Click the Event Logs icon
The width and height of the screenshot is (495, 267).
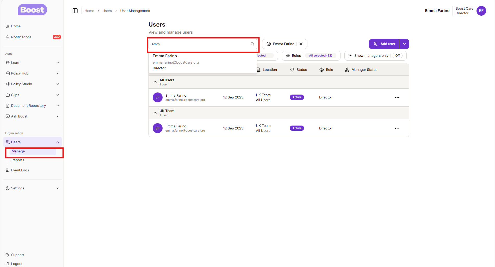tap(7, 170)
